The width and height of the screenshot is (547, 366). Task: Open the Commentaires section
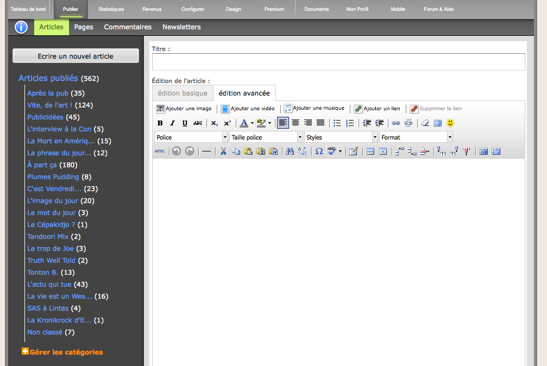click(128, 27)
